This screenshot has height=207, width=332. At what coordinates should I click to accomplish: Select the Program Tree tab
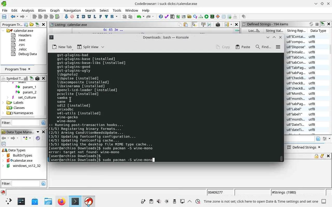pyautogui.click(x=16, y=69)
